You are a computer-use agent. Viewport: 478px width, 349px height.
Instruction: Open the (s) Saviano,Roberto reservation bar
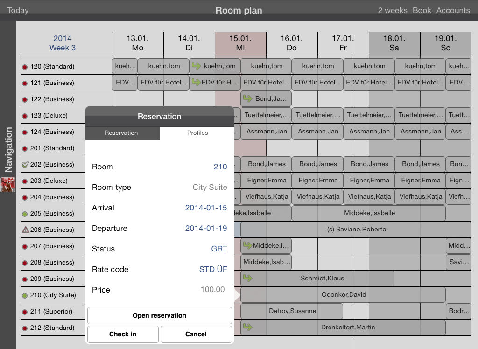point(356,229)
